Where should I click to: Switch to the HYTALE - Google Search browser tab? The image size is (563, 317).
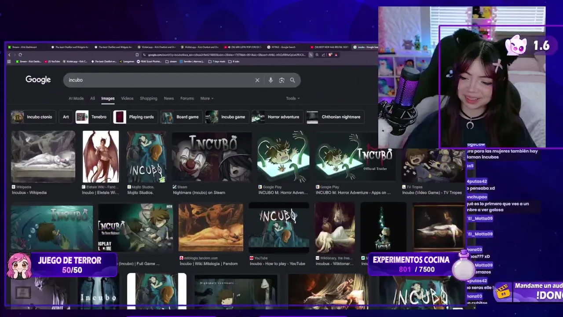tap(284, 47)
